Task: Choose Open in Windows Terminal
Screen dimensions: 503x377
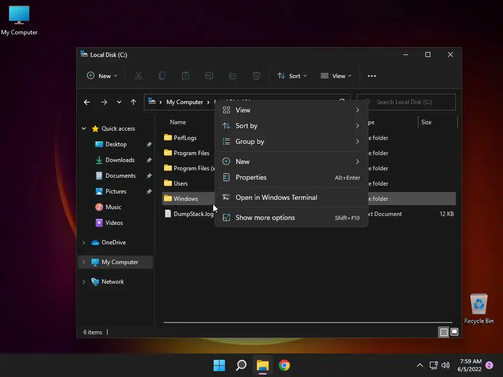Action: 291,197
